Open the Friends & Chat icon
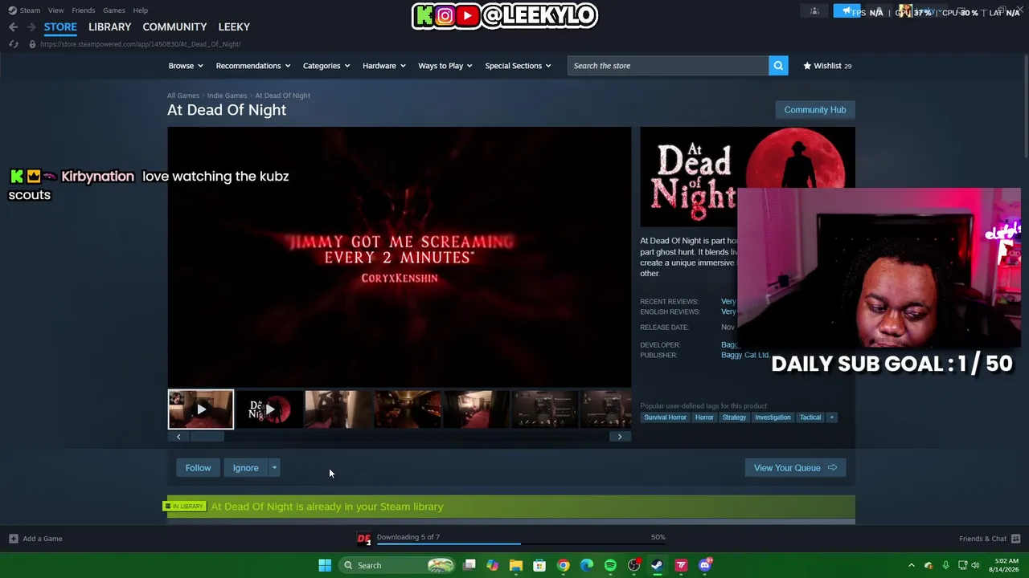 [1015, 539]
